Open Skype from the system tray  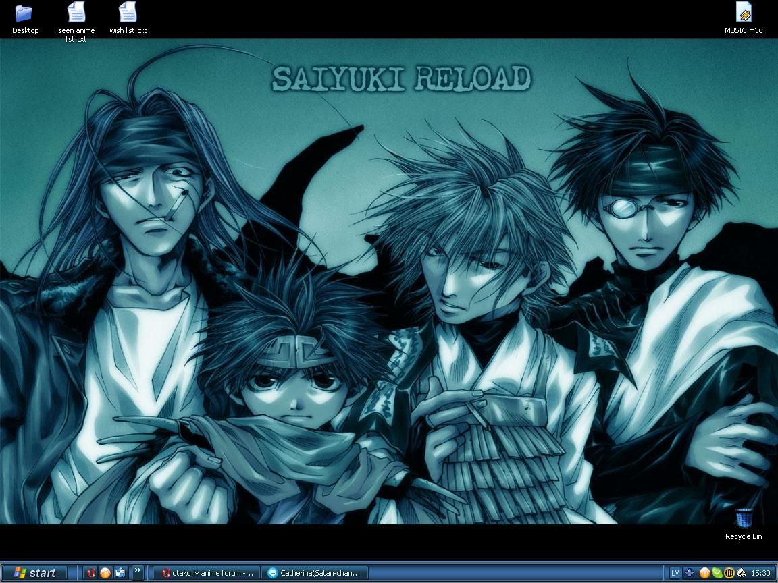(717, 573)
